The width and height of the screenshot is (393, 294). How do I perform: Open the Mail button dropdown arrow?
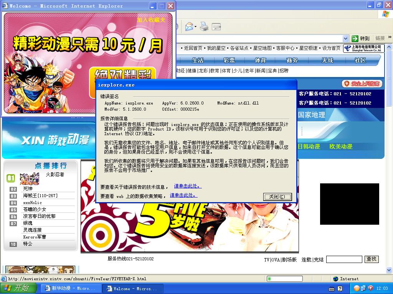195,26
